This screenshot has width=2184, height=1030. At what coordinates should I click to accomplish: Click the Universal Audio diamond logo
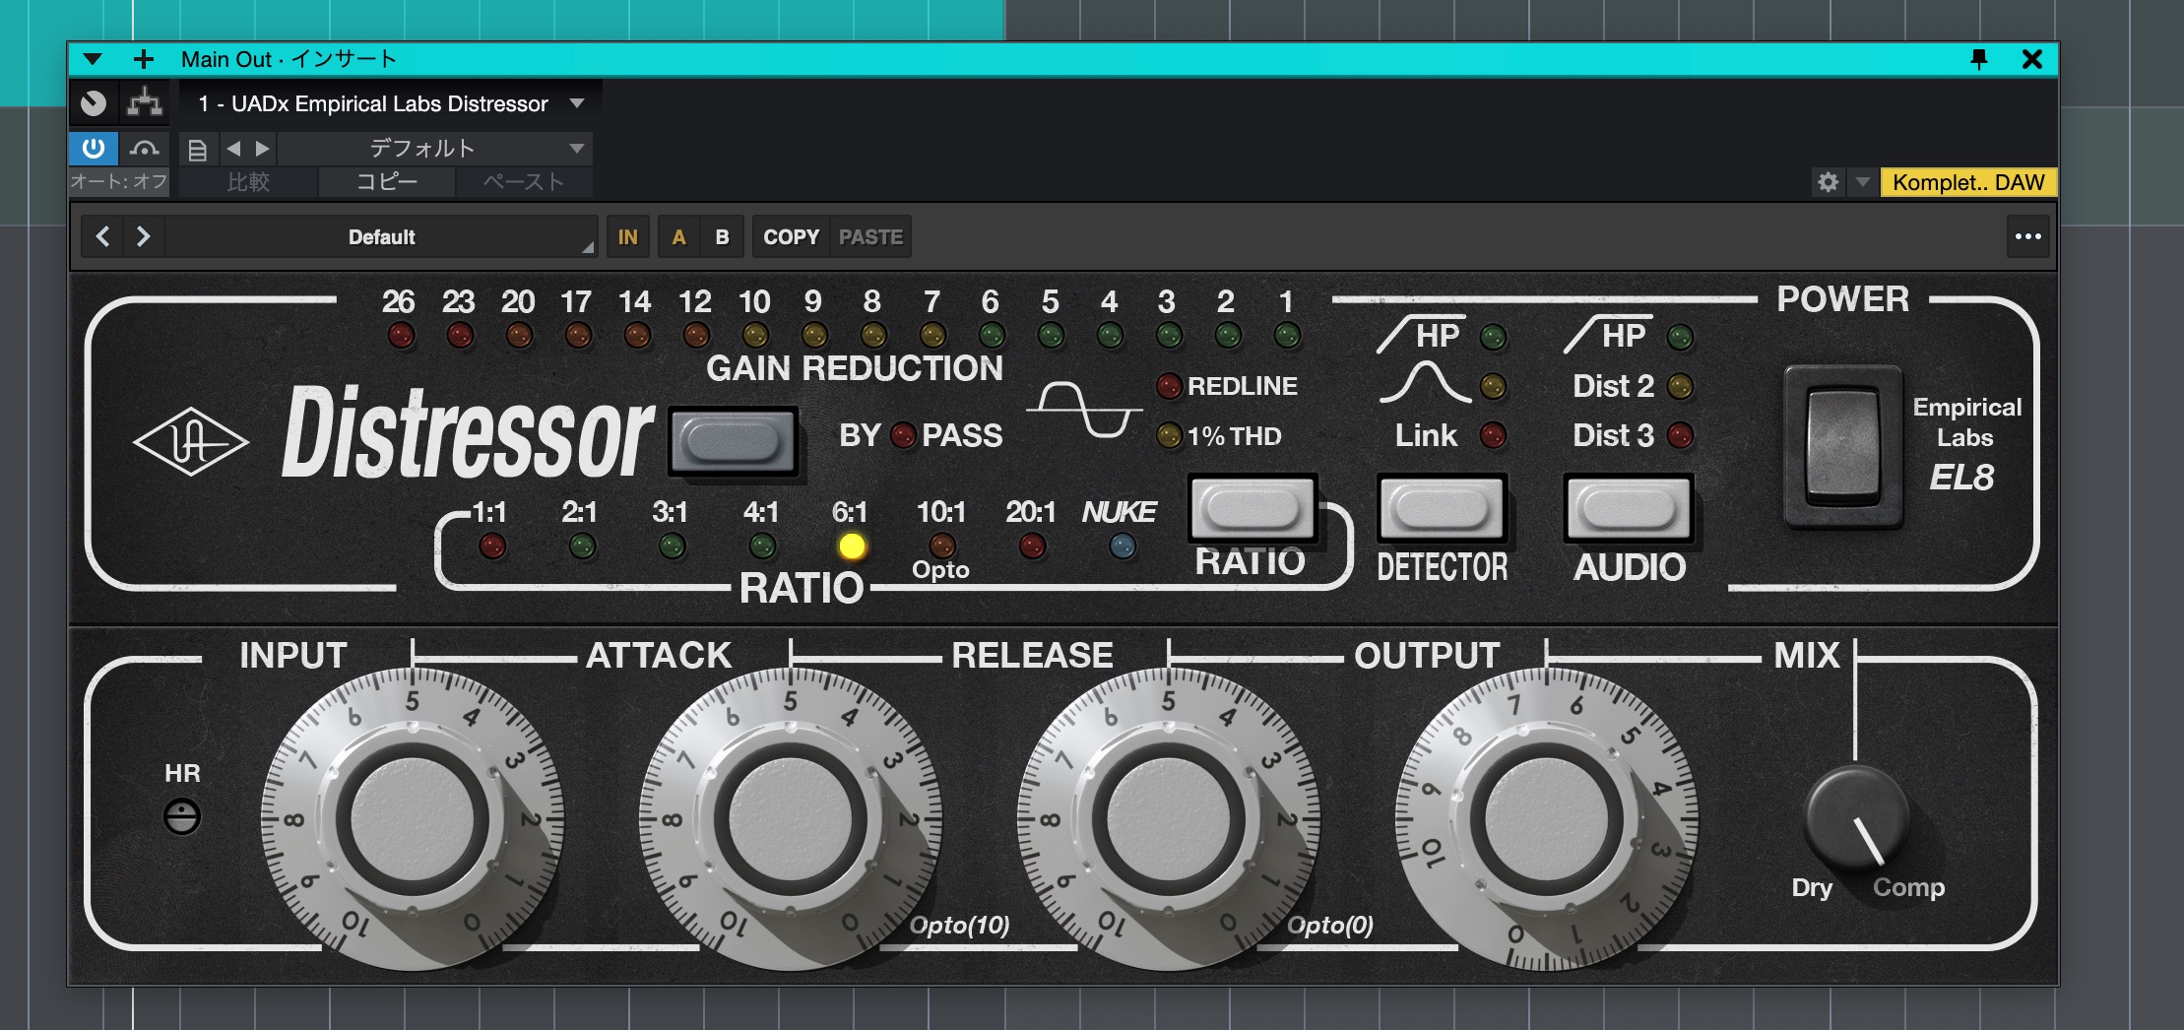190,442
